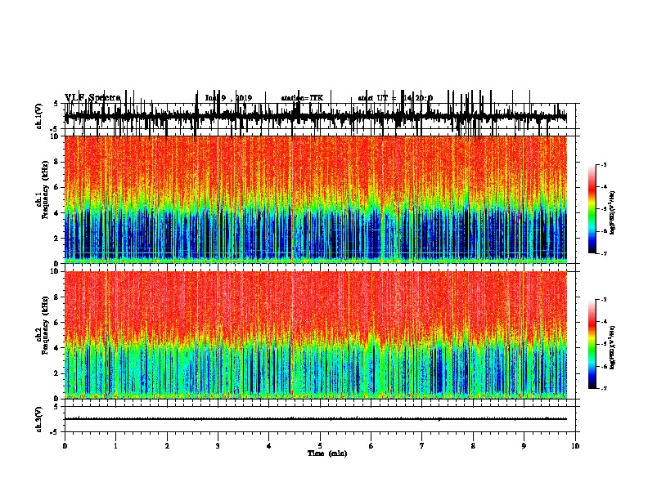
Task: Click the ch.1 spectrogram plot panel
Action: point(316,199)
